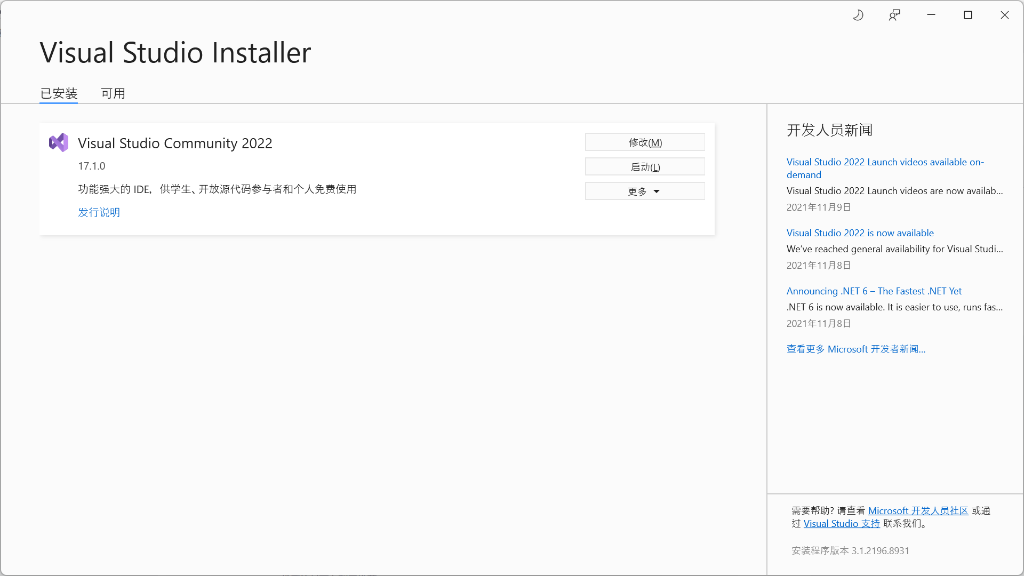Open the 发行说明 release notes link
The height and width of the screenshot is (576, 1024).
99,212
